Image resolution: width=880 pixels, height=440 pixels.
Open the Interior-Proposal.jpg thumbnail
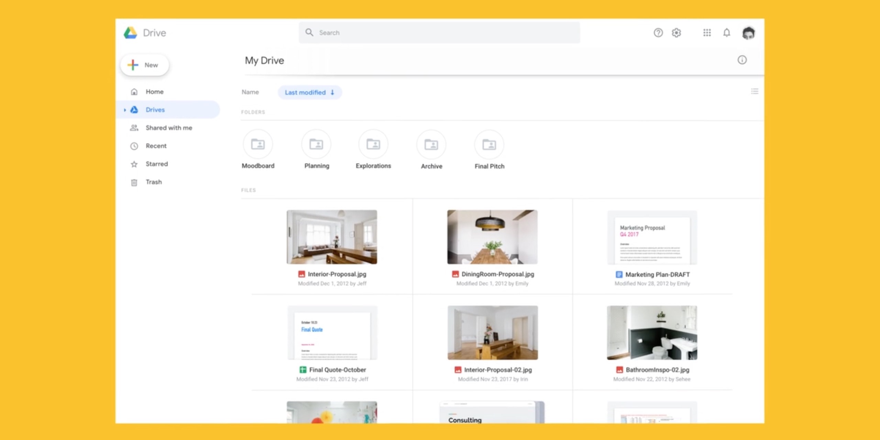pyautogui.click(x=331, y=236)
